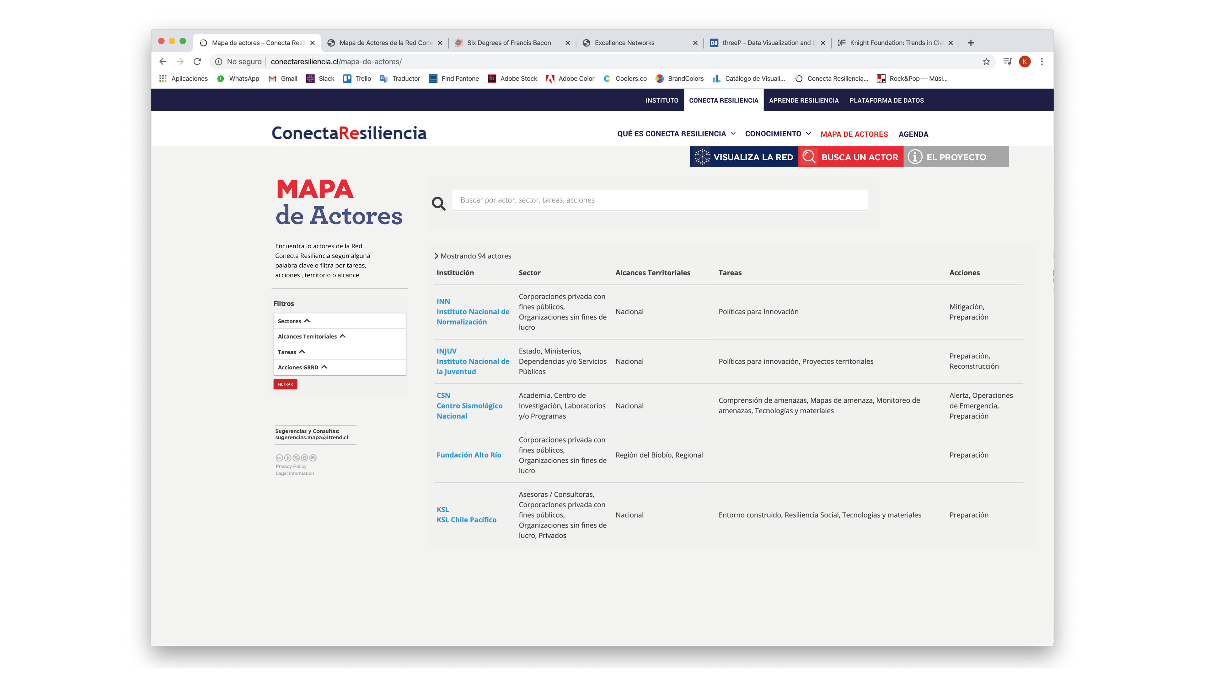Open the Adobe Stock bookmark
The image size is (1205, 677).
512,78
